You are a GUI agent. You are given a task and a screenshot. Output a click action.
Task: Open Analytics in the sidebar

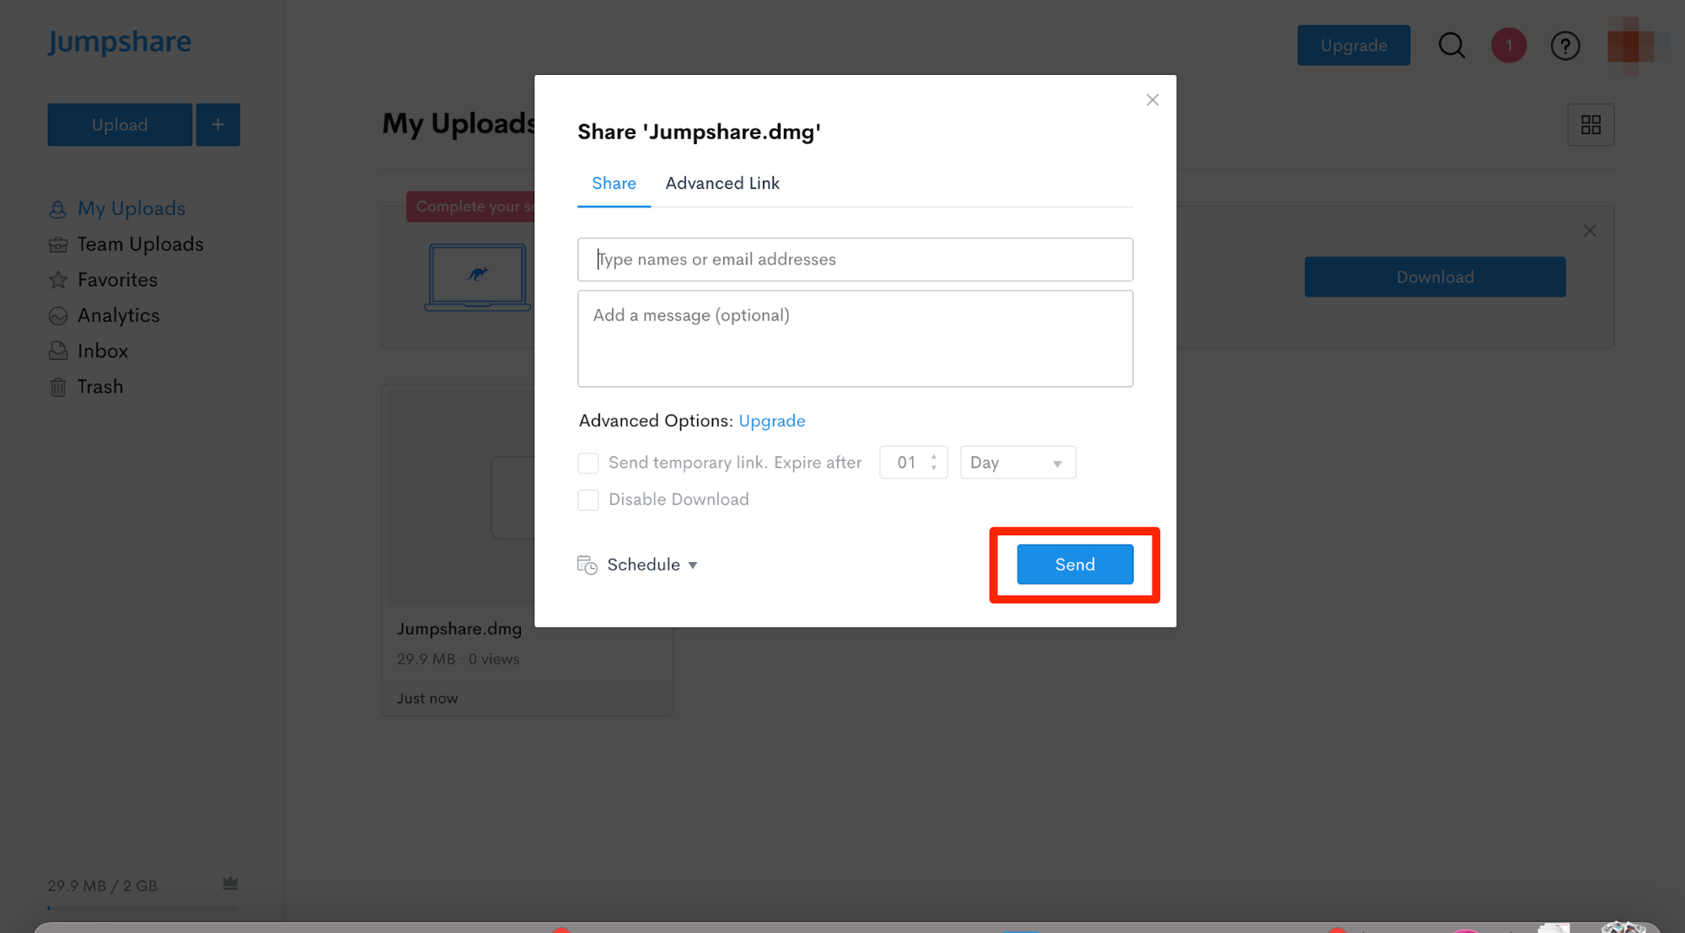click(x=118, y=315)
